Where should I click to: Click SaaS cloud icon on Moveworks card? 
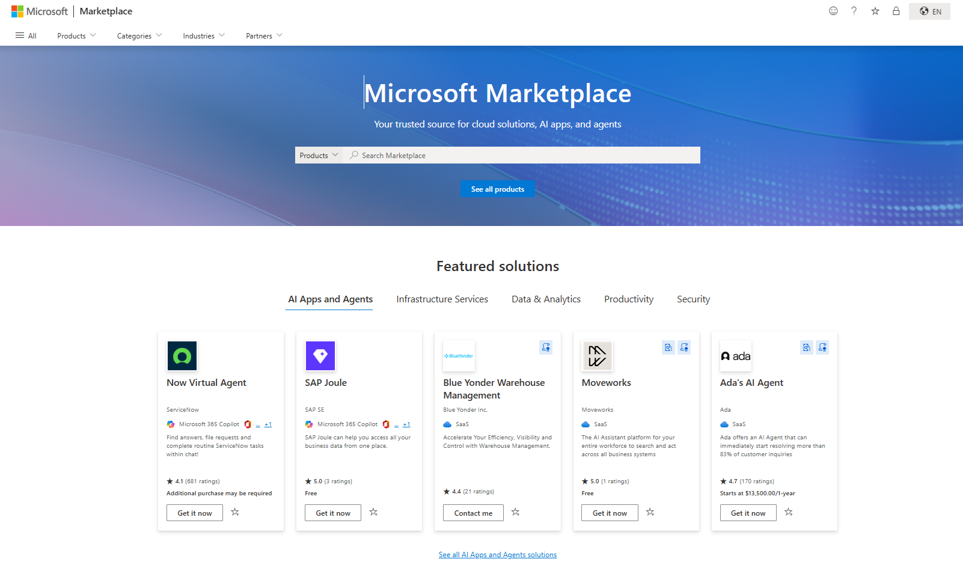tap(585, 424)
